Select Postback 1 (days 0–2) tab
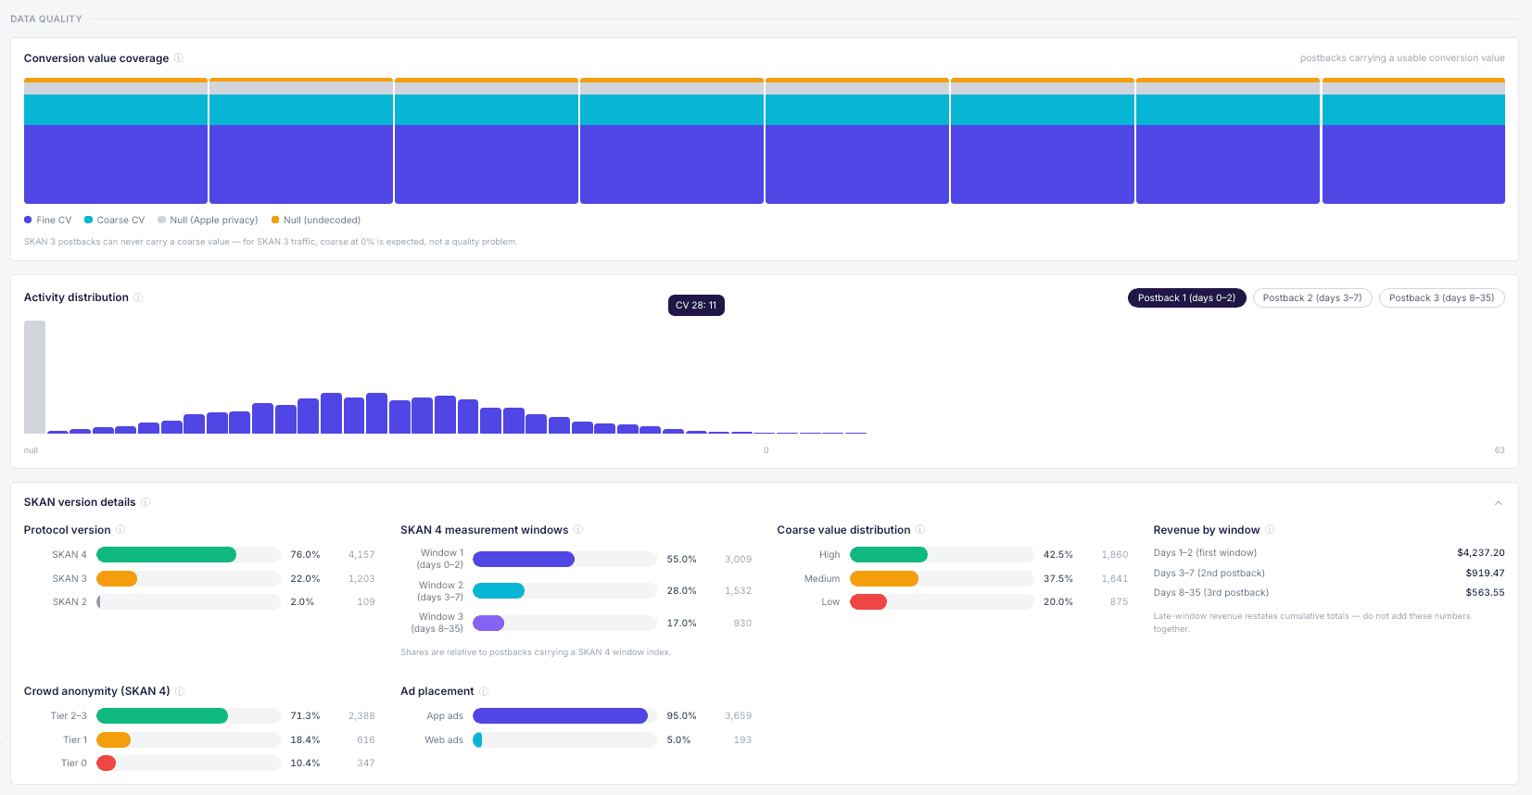This screenshot has width=1532, height=795. pos(1186,297)
